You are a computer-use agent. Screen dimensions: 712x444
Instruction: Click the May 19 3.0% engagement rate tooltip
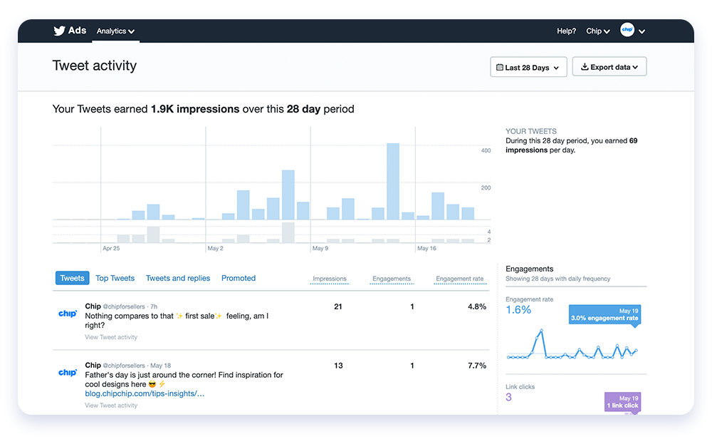point(604,314)
